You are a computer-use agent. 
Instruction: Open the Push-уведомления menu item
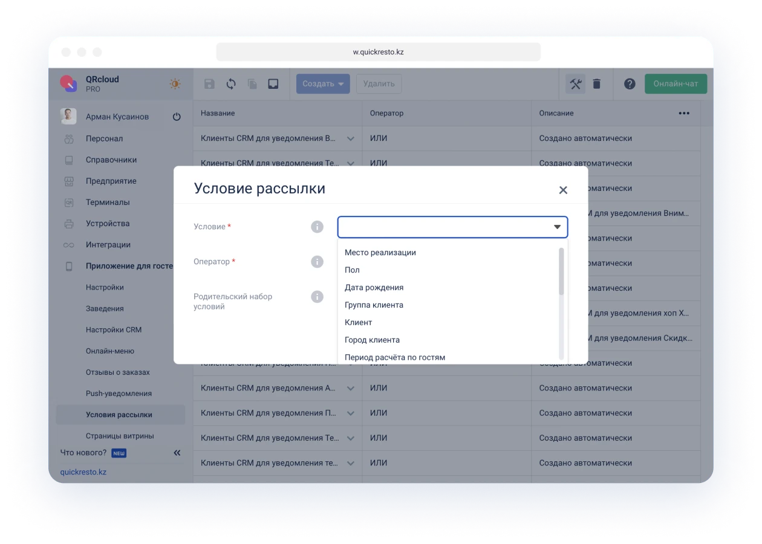(120, 393)
